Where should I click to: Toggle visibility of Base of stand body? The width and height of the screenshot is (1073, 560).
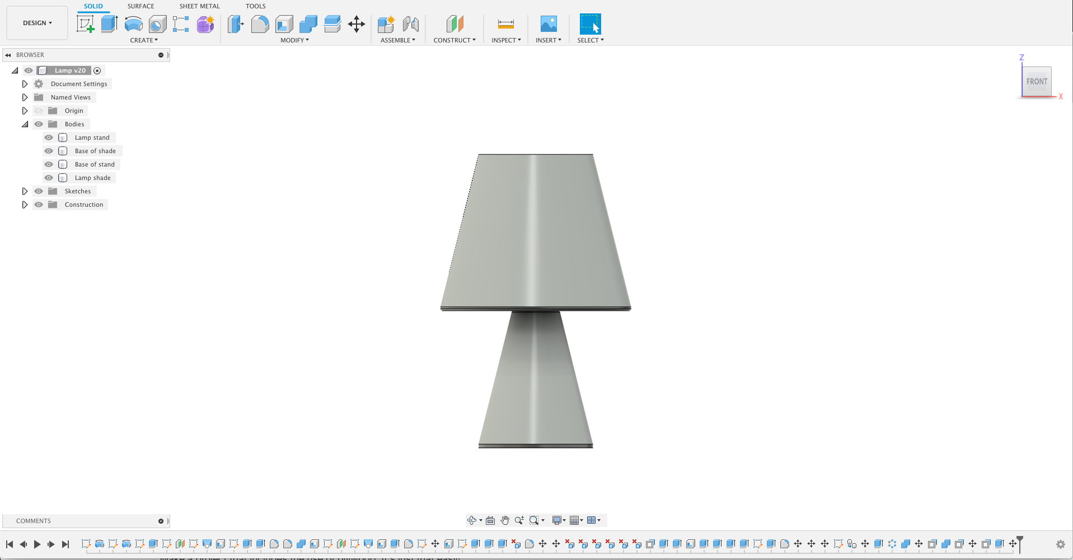pos(49,164)
